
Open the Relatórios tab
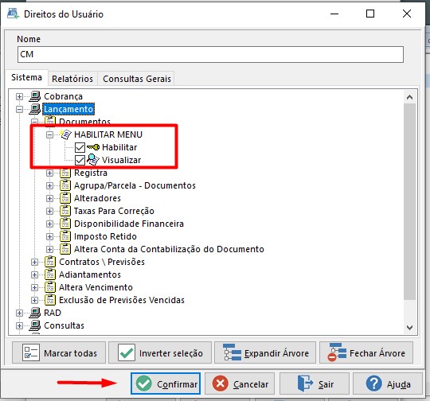point(72,79)
